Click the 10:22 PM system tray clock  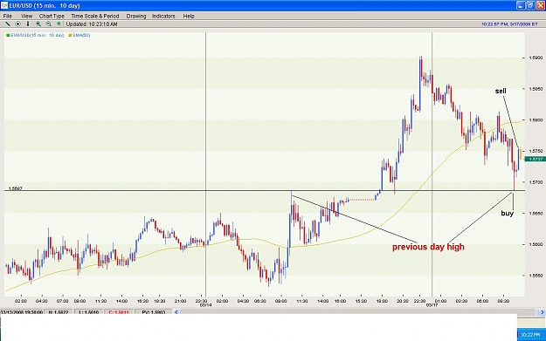[530, 335]
